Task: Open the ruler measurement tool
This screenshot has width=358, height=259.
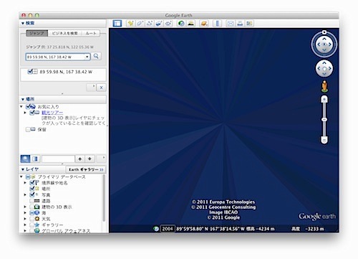Action: [218, 24]
